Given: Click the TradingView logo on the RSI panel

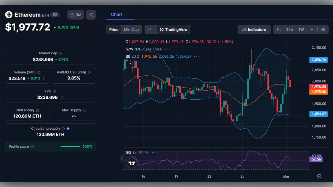Looking at the screenshot, I should pyautogui.click(x=132, y=163).
